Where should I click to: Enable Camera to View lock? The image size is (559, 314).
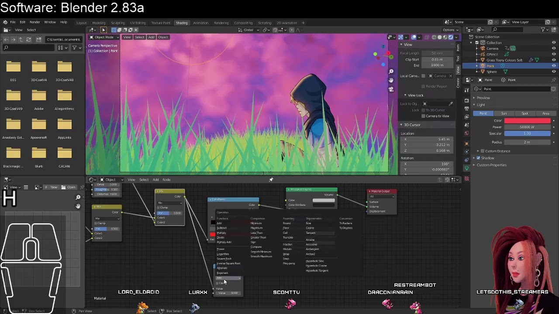(423, 116)
